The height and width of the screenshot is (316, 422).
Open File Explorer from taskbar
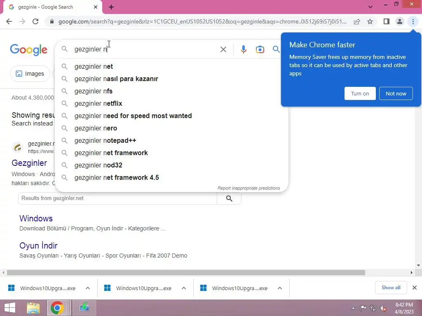pos(33,308)
